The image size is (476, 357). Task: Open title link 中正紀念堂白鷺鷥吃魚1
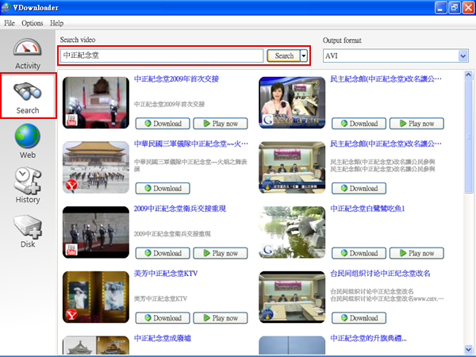(x=367, y=209)
